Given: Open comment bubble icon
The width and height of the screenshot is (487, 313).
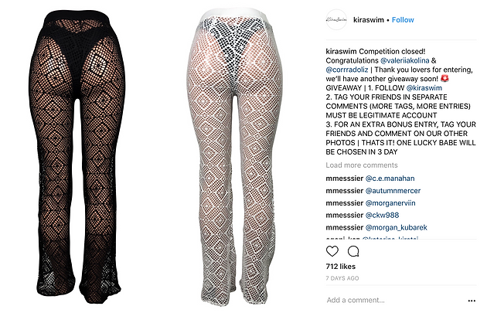Looking at the screenshot, I should point(353,251).
